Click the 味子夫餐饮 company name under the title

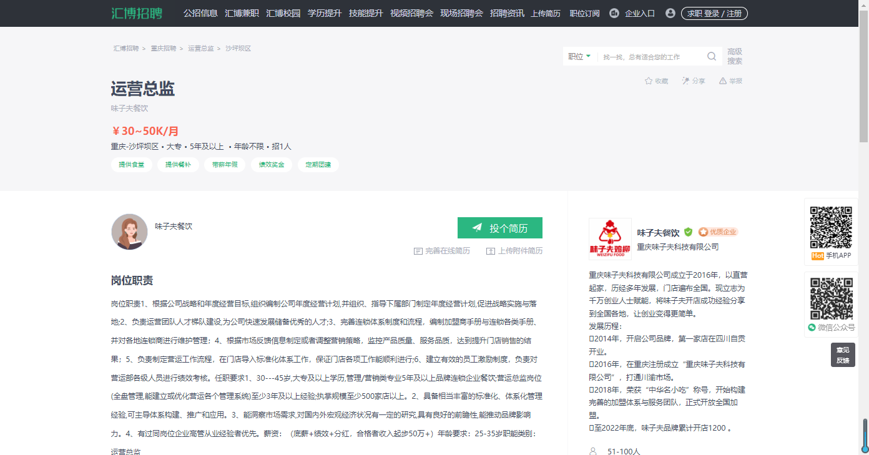[130, 108]
